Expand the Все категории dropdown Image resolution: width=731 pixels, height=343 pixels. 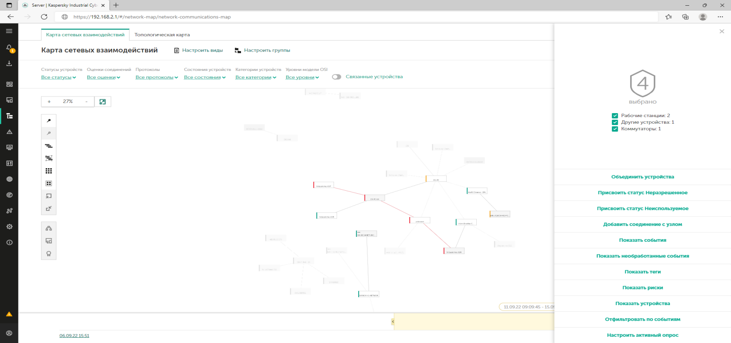pyautogui.click(x=256, y=77)
